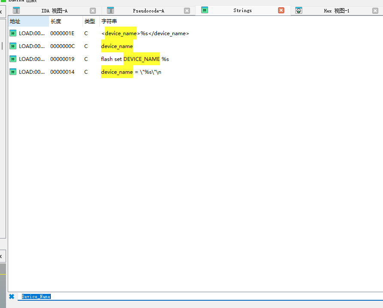Viewport: 383px width, 308px height.
Task: Click the IDA 视图-A tab icon
Action: [x=16, y=11]
